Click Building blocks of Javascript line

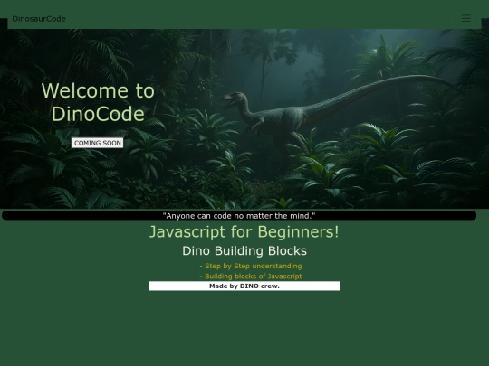coord(251,277)
